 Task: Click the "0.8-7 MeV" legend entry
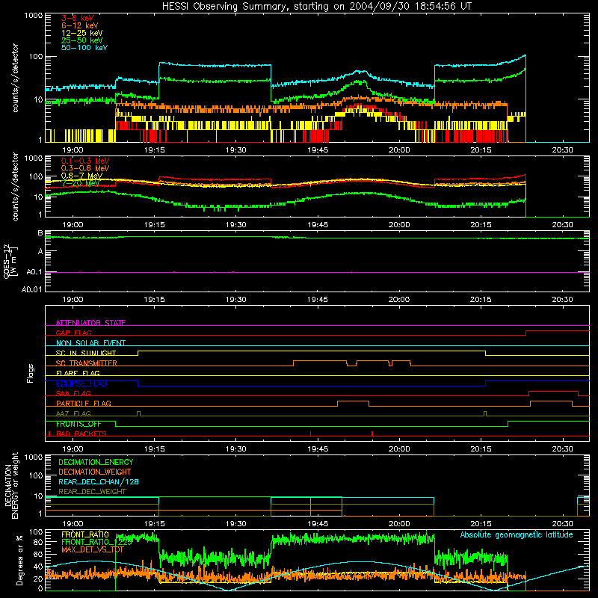coord(81,176)
